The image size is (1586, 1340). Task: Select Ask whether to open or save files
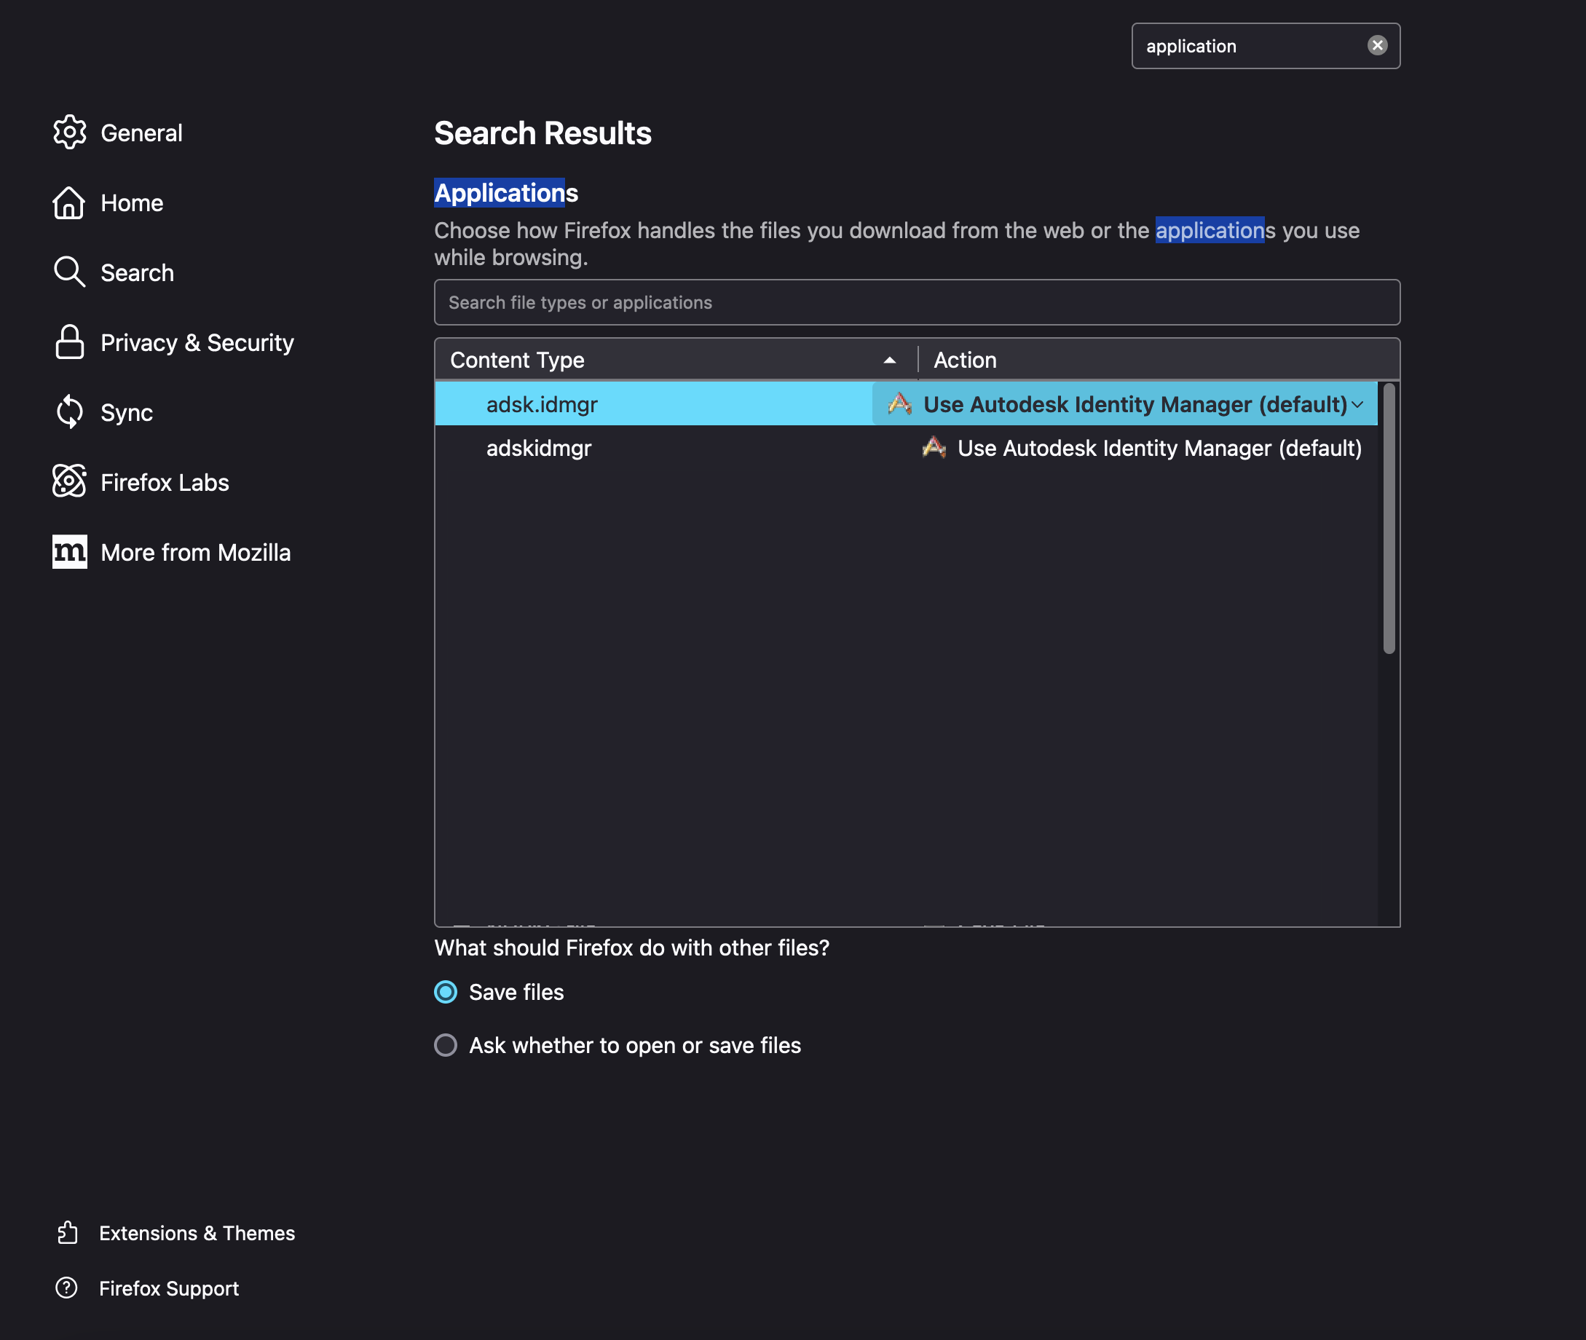[x=446, y=1045]
